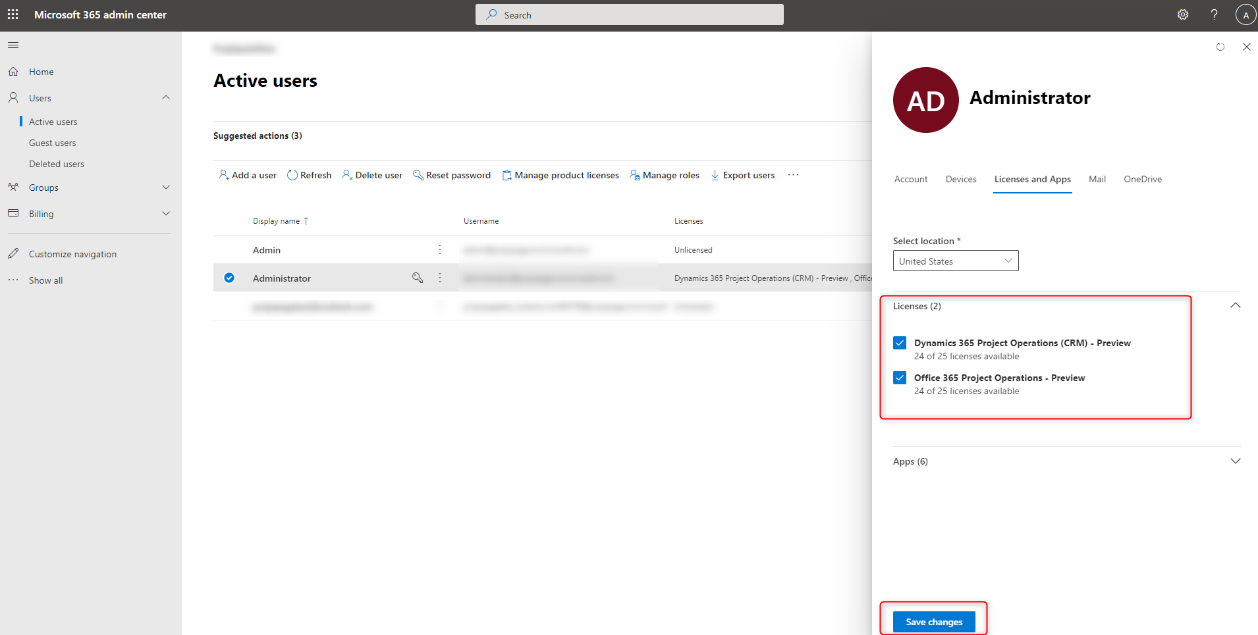Open the Select location dropdown
Screen dimensions: 1258x635
click(956, 261)
